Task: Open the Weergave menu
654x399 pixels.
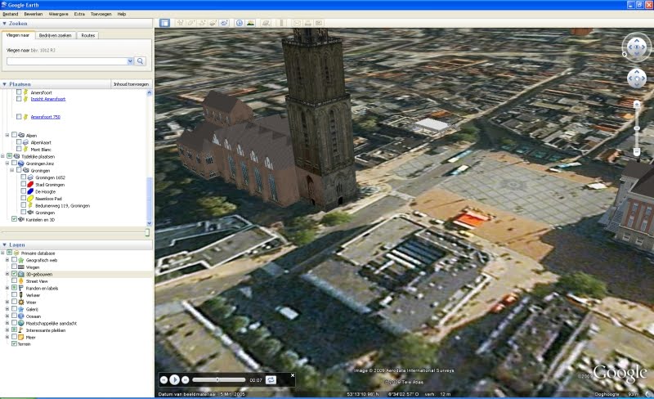Action: pyautogui.click(x=58, y=14)
